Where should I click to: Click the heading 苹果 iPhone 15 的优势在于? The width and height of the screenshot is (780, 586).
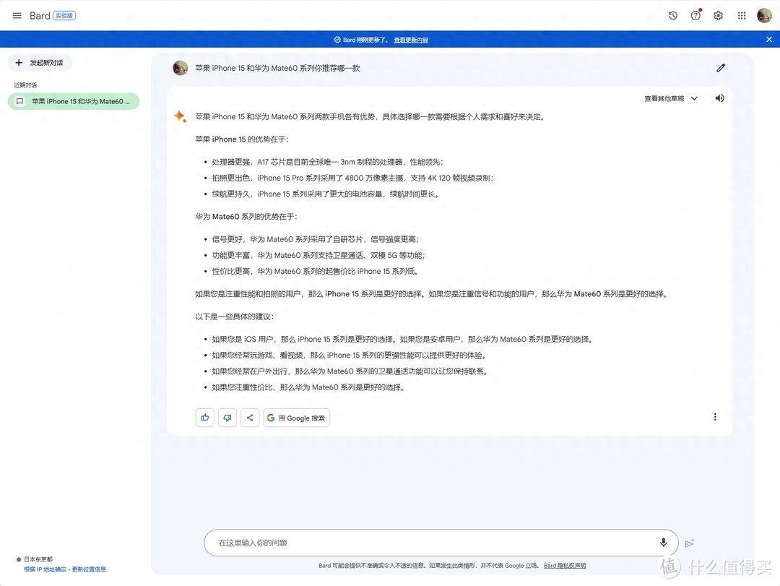242,139
